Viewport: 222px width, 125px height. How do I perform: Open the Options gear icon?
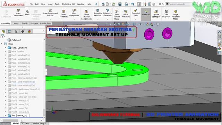coord(154,4)
